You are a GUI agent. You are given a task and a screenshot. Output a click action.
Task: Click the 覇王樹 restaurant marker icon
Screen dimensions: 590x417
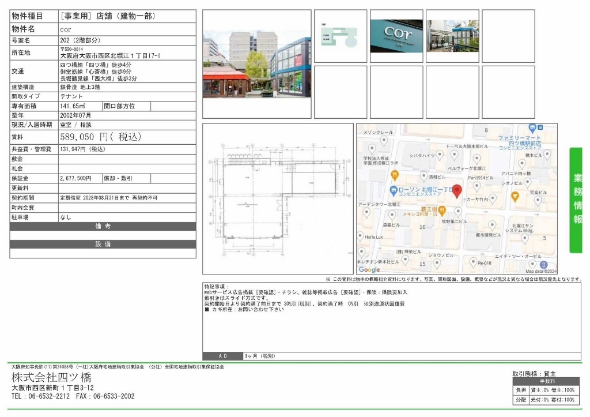pos(442,210)
